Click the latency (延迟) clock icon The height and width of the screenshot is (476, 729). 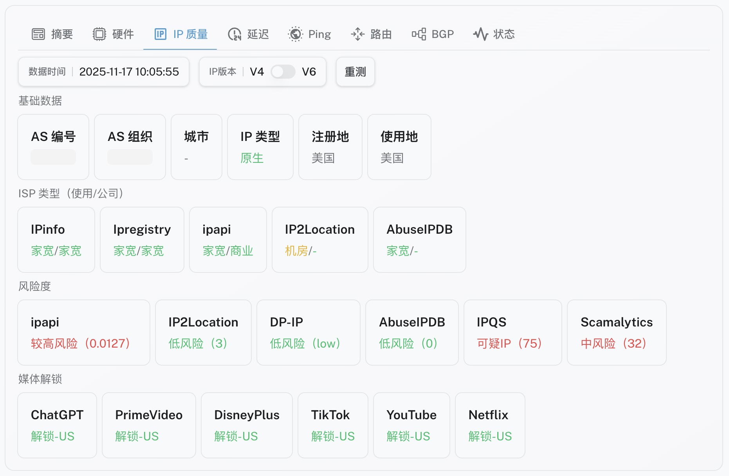click(235, 34)
